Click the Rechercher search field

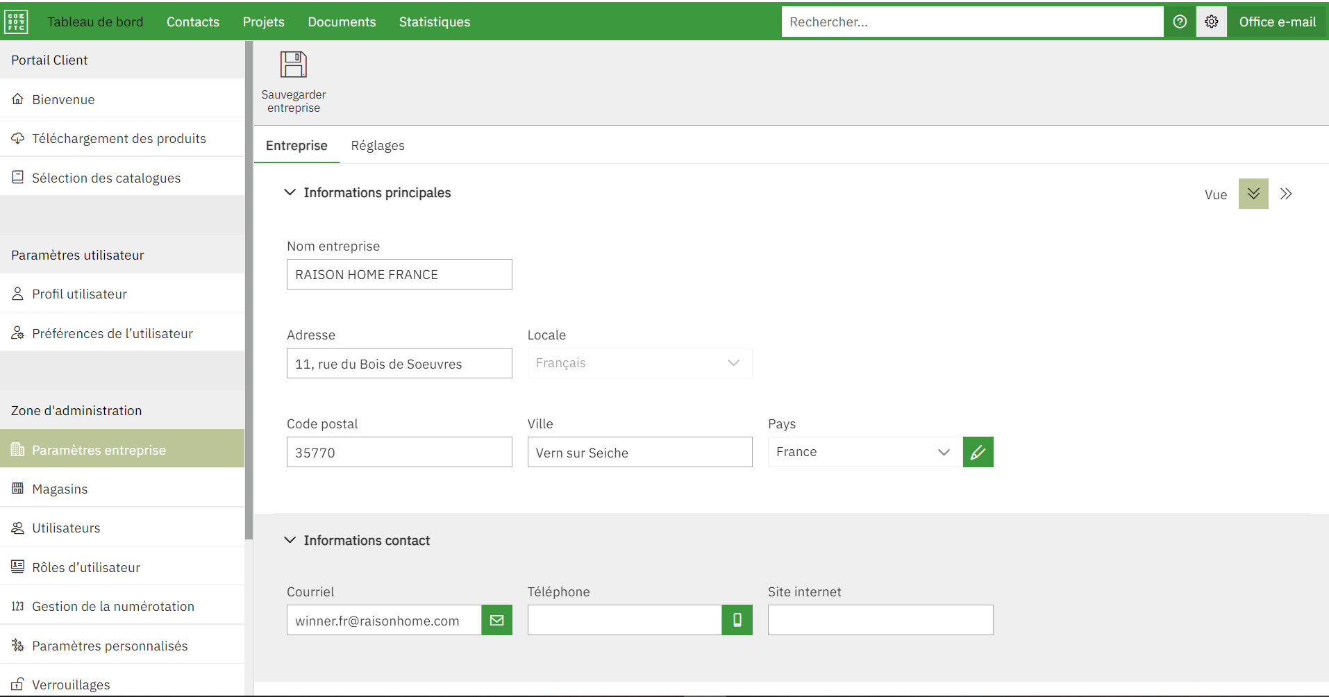pos(972,22)
